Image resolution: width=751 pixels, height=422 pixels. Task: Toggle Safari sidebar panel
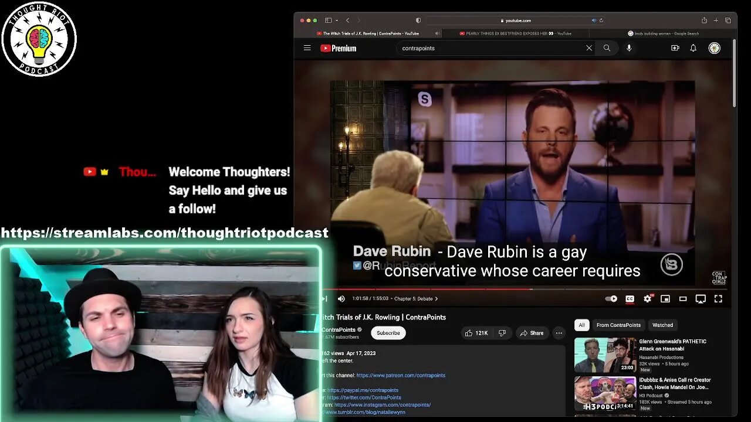329,21
